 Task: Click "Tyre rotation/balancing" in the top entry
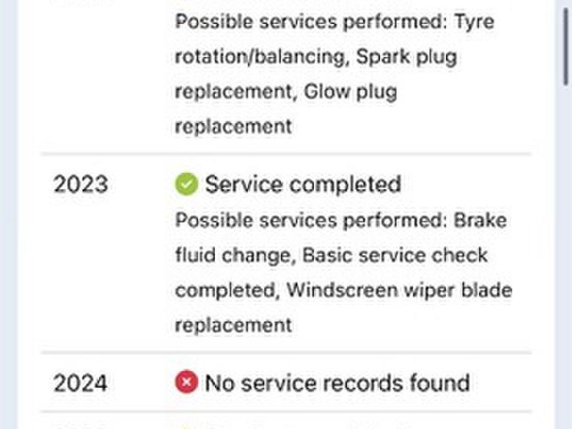click(473, 21)
